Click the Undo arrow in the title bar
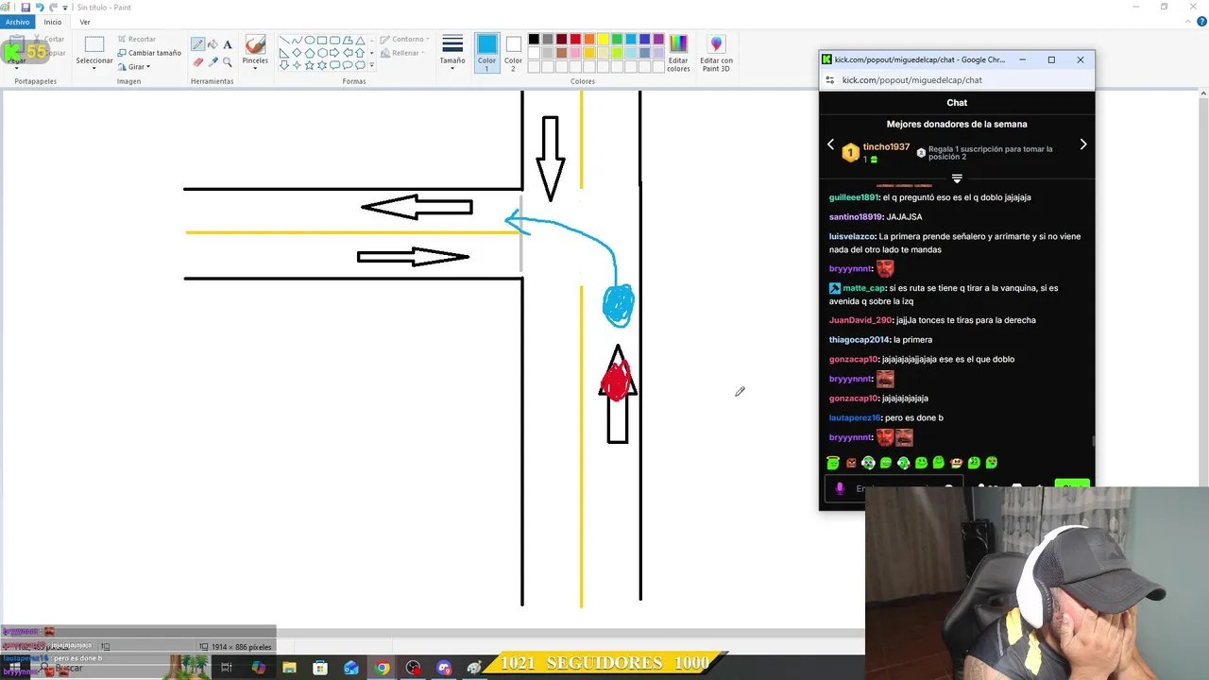The width and height of the screenshot is (1209, 680). (40, 7)
